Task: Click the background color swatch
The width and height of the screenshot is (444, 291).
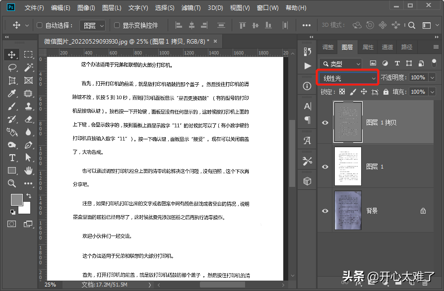Action: click(x=26, y=210)
